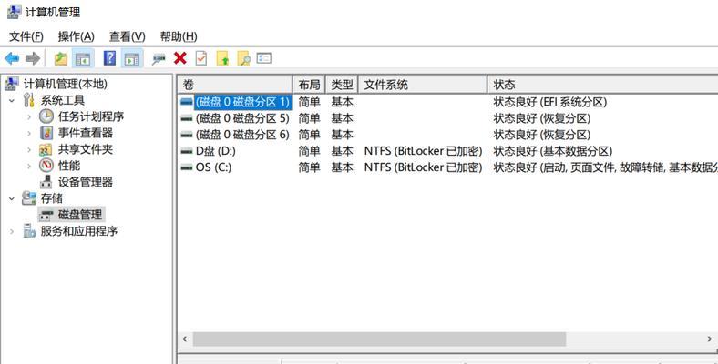Click the 系统工具 tools icon in the tree

coord(29,100)
